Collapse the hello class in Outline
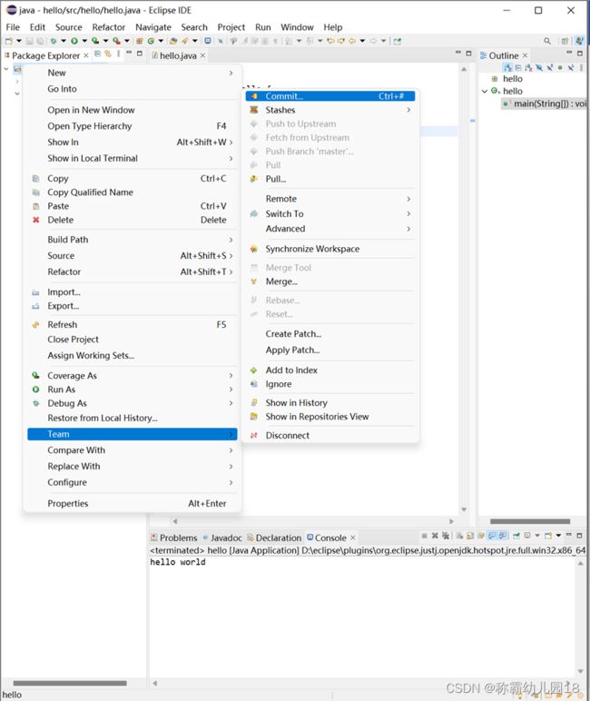This screenshot has width=590, height=701. (x=485, y=91)
